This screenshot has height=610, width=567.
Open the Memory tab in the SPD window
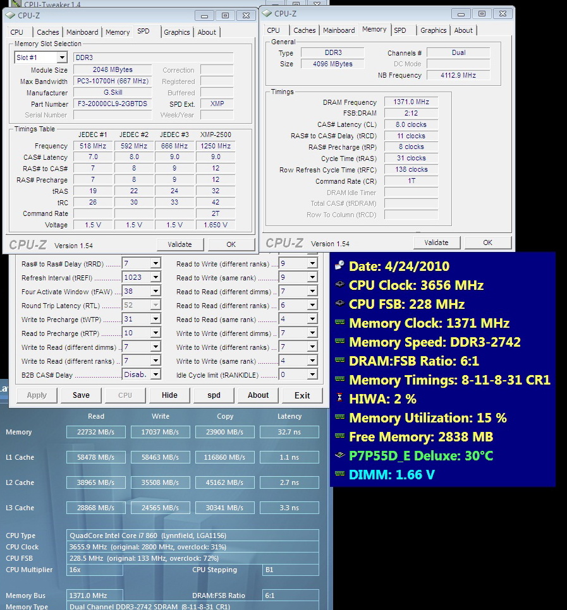118,32
